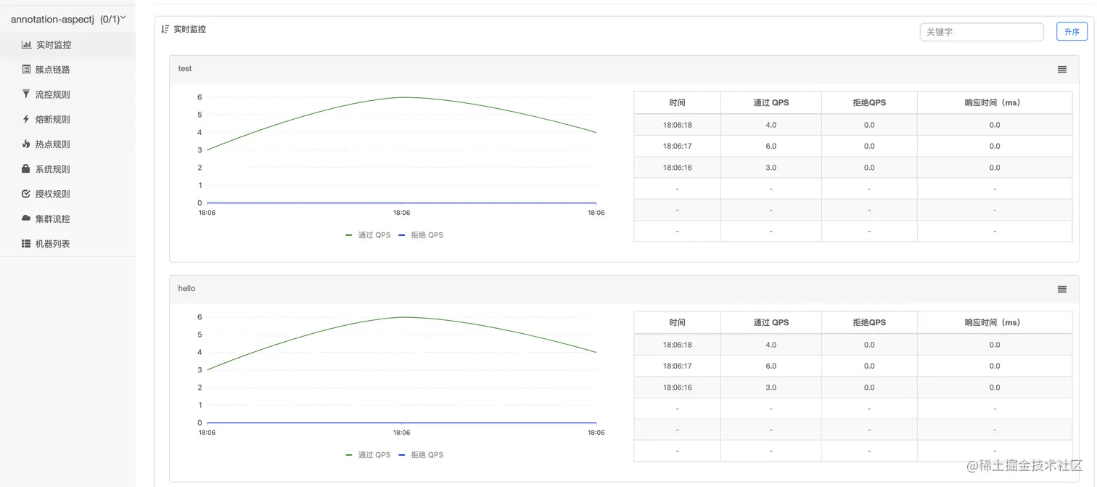Click the sort icon in the 实时监控 panel header

165,29
